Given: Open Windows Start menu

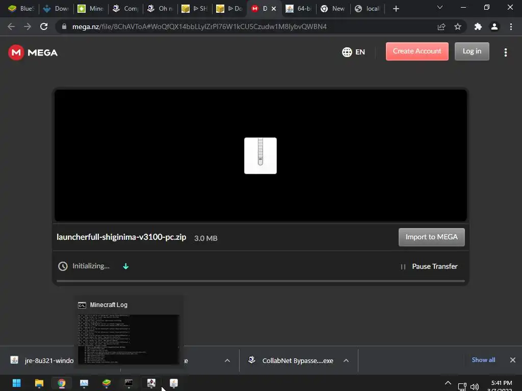Looking at the screenshot, I should click(17, 383).
